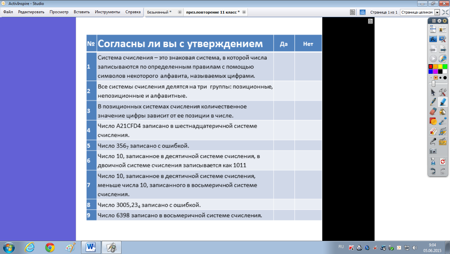Go to the previous page arrow

click(x=433, y=50)
